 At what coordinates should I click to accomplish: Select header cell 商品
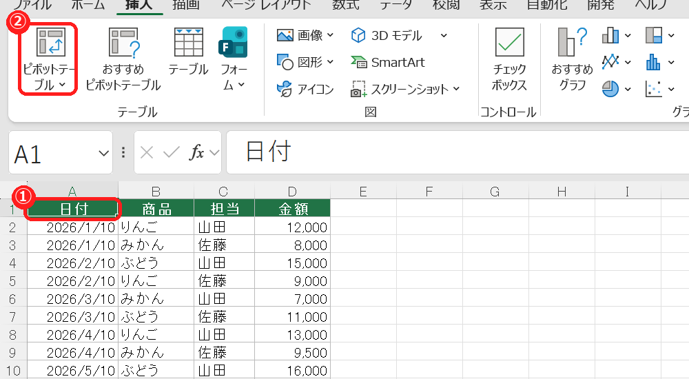click(156, 209)
